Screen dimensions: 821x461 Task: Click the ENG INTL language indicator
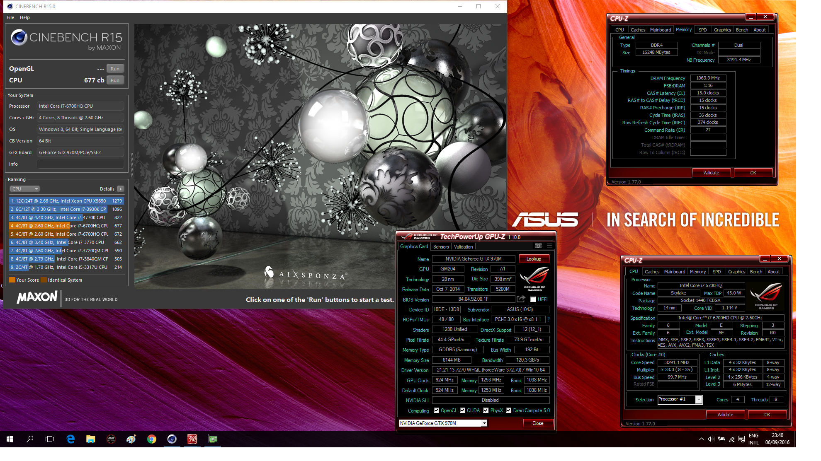click(x=753, y=439)
